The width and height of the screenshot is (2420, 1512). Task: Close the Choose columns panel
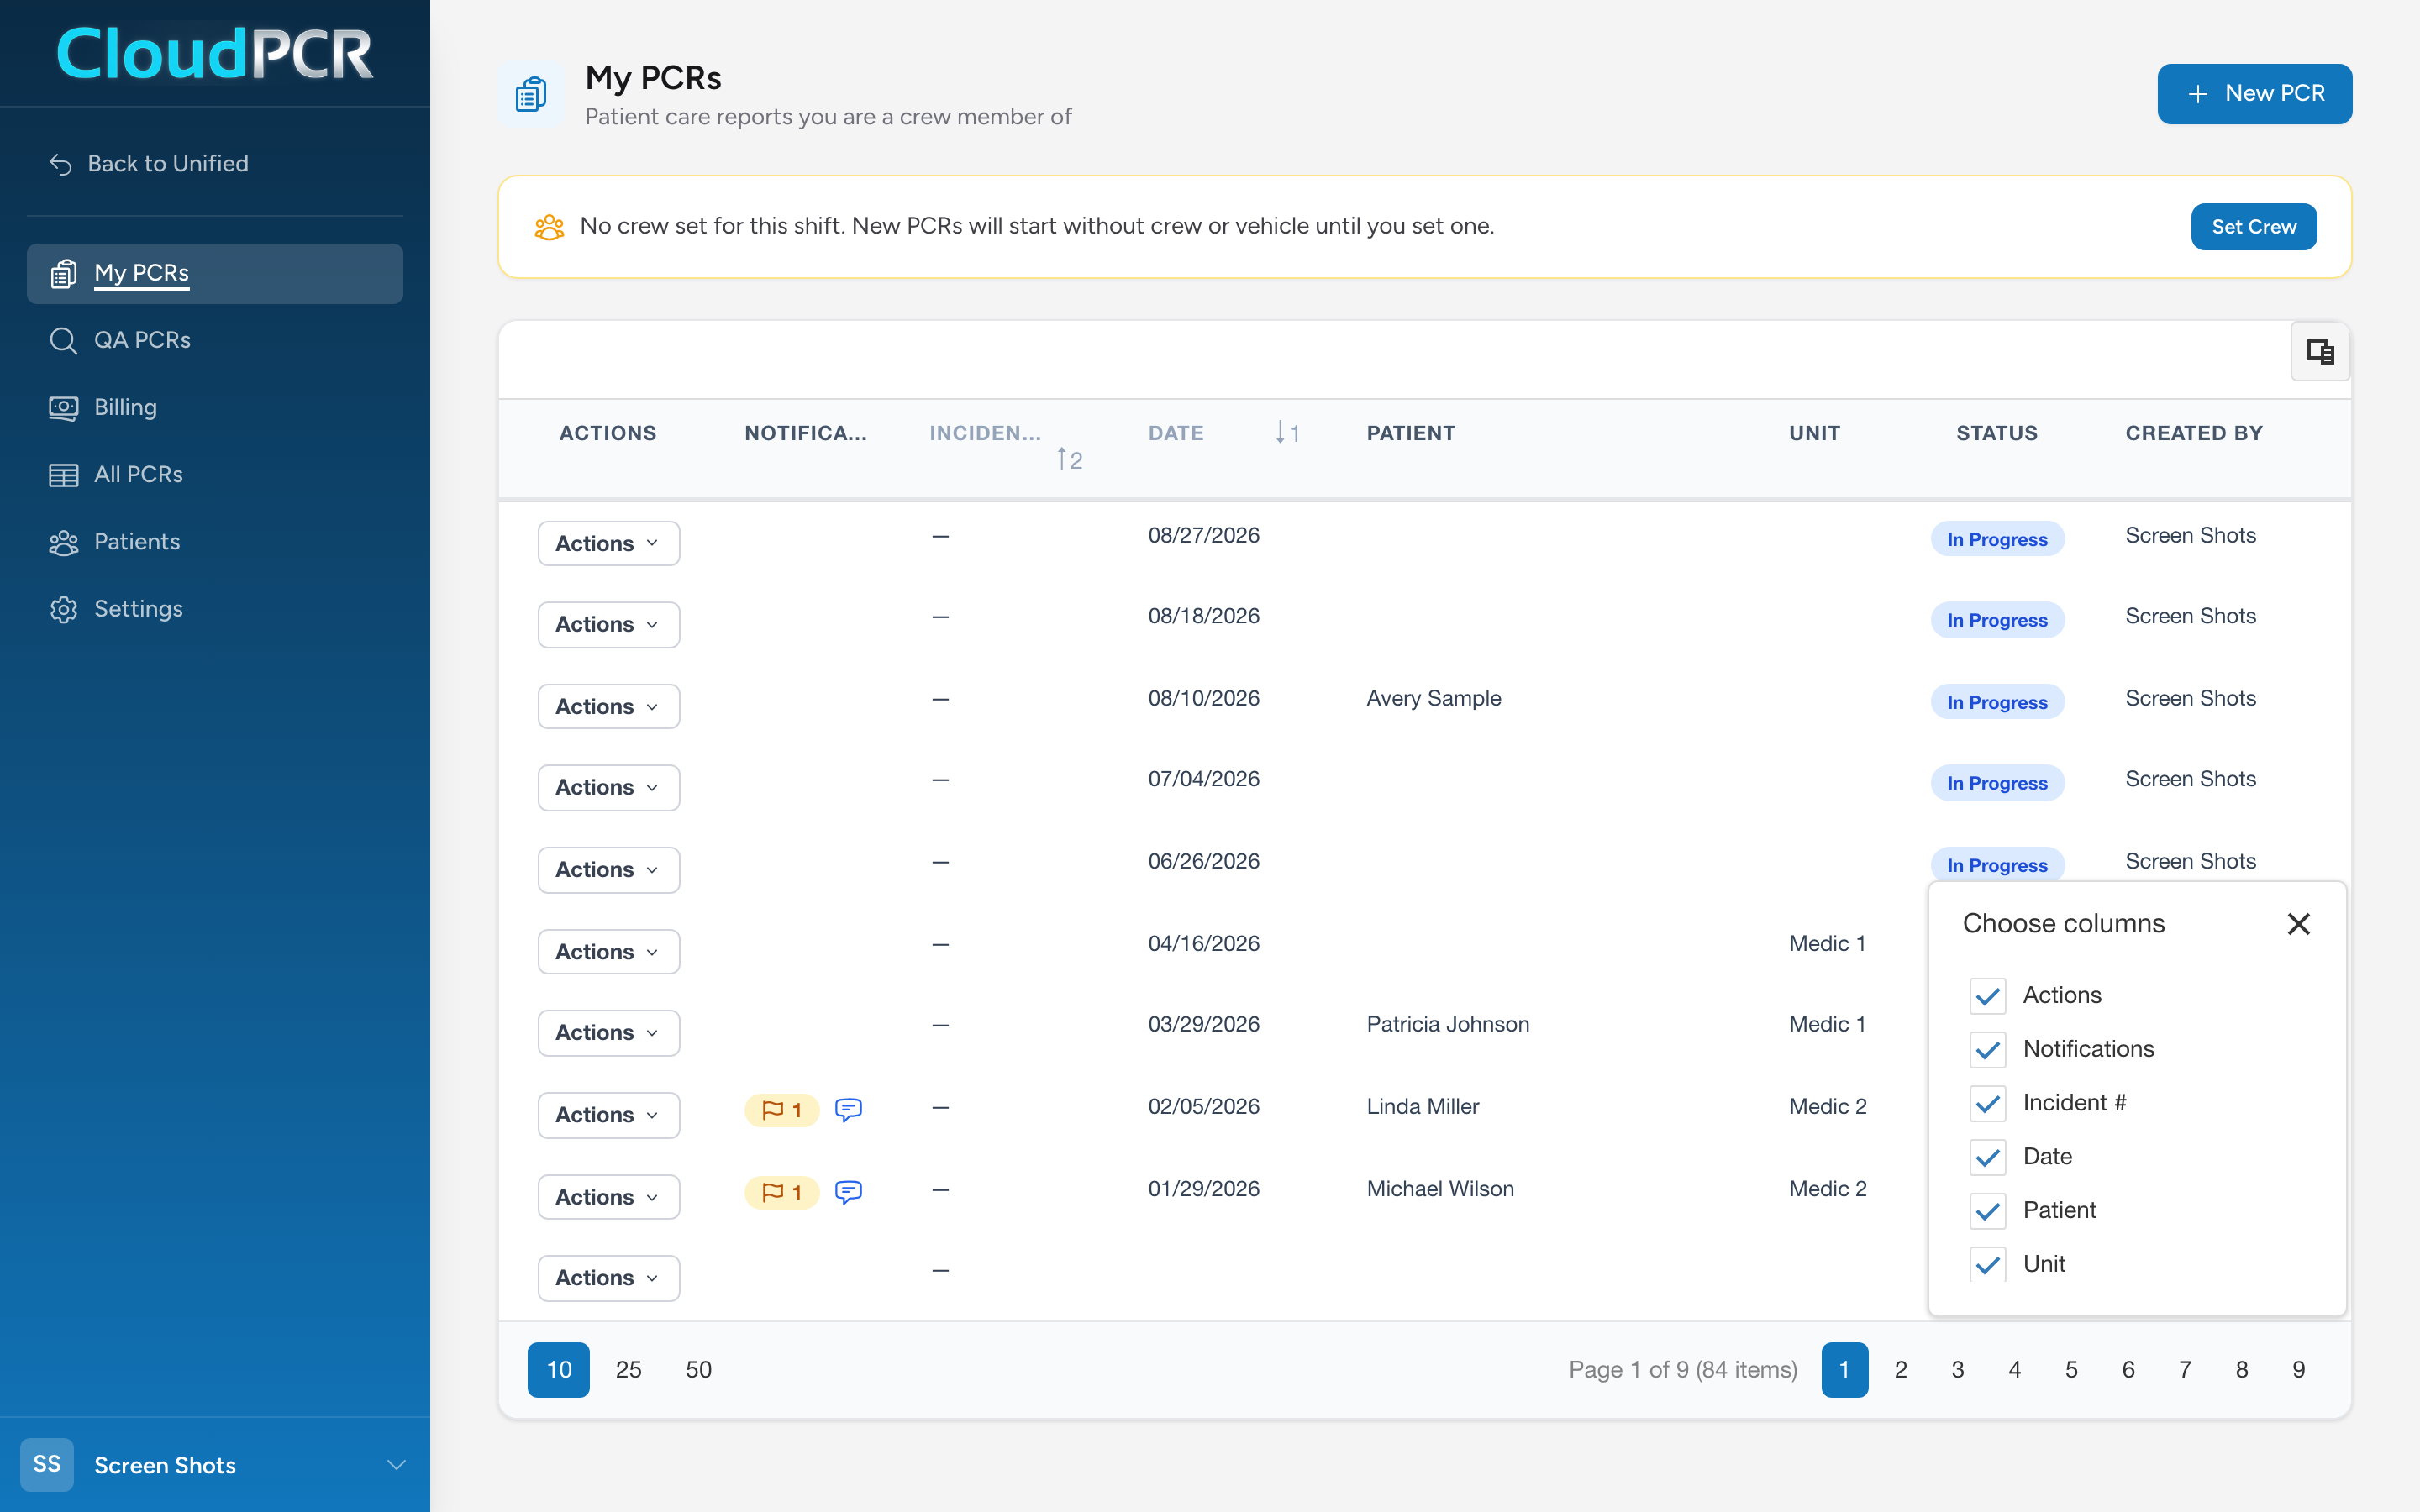[2298, 924]
